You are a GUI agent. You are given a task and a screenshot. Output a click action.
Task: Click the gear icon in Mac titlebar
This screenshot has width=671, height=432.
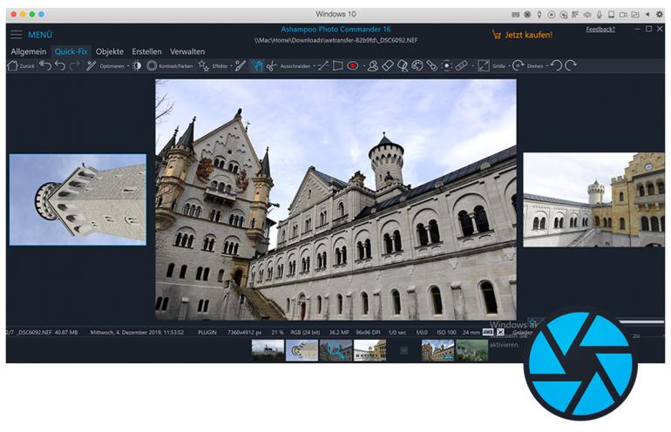[x=660, y=14]
